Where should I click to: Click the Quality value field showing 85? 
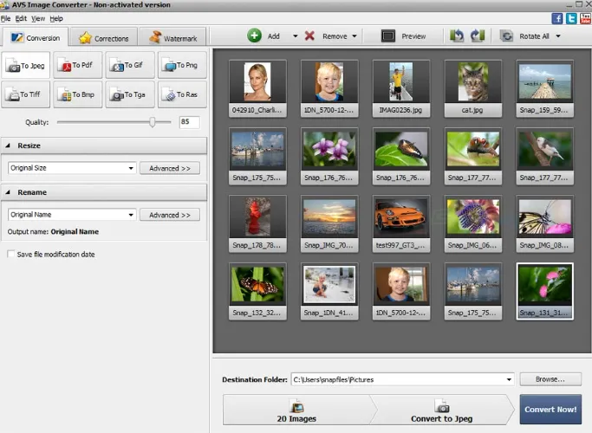point(189,122)
